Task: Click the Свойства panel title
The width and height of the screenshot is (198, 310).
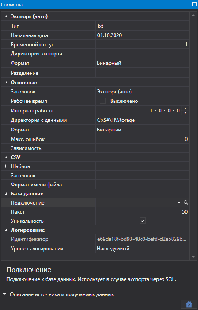Action: click(x=12, y=5)
